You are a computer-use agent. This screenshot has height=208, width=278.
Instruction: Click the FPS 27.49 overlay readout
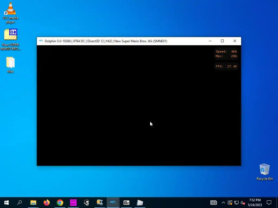tap(226, 66)
